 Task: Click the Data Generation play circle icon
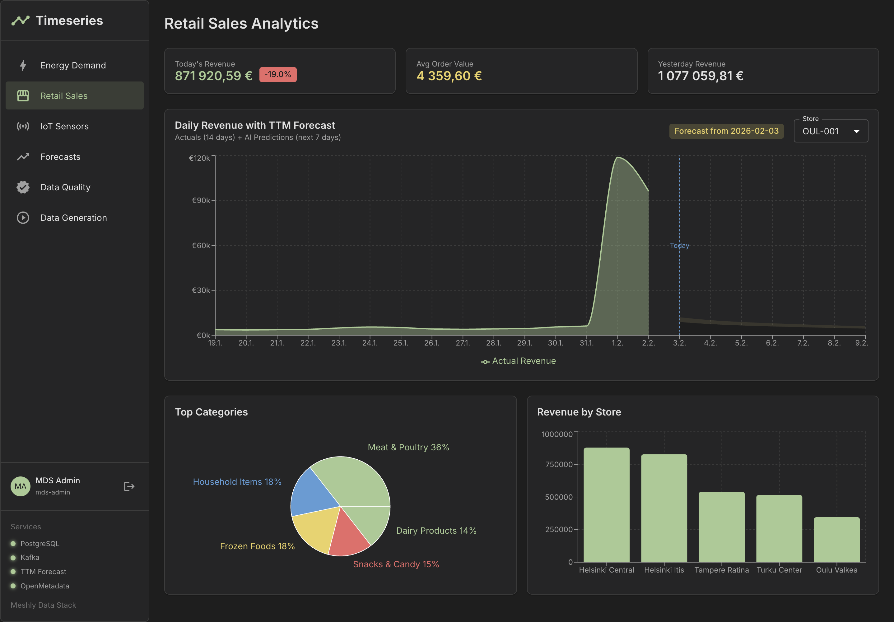coord(23,218)
